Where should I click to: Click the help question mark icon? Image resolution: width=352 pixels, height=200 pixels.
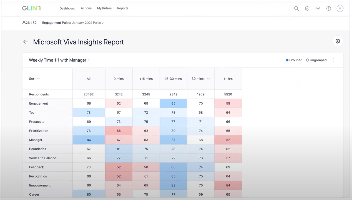[x=329, y=8]
